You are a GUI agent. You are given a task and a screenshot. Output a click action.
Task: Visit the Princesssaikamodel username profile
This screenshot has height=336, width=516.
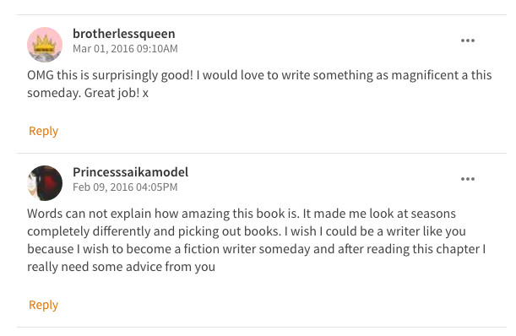pos(131,172)
